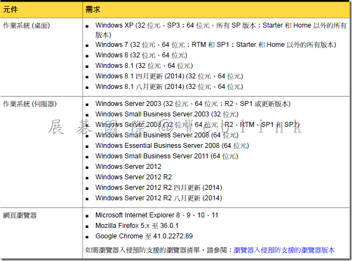Image resolution: width=352 pixels, height=261 pixels.
Task: Select the 網頁瀏覽器 row label
Action: [19, 214]
